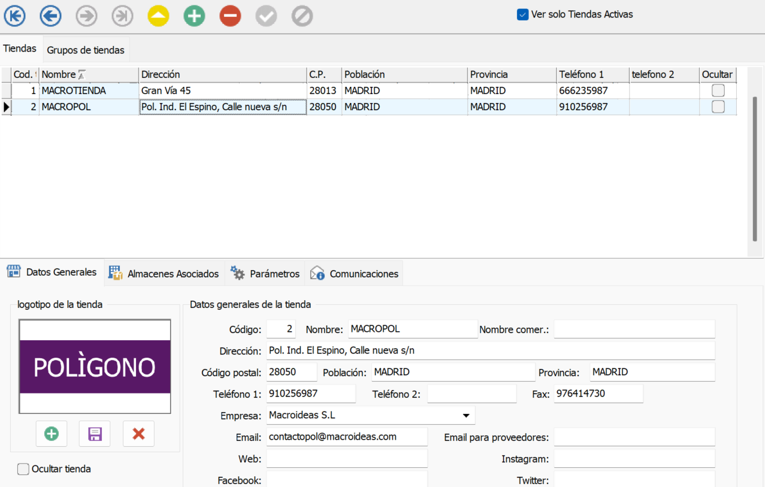Check Ocultar box for MACROPOL row
765x487 pixels.
pyautogui.click(x=718, y=107)
